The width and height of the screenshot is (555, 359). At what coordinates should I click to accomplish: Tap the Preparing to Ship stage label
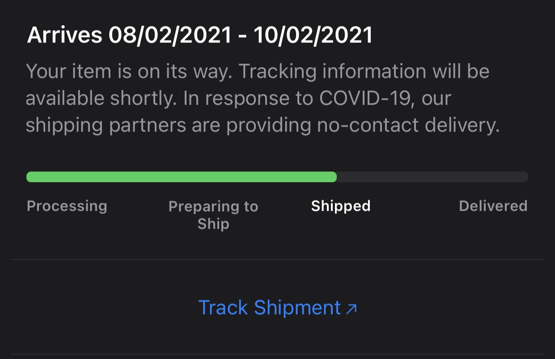[x=213, y=215]
